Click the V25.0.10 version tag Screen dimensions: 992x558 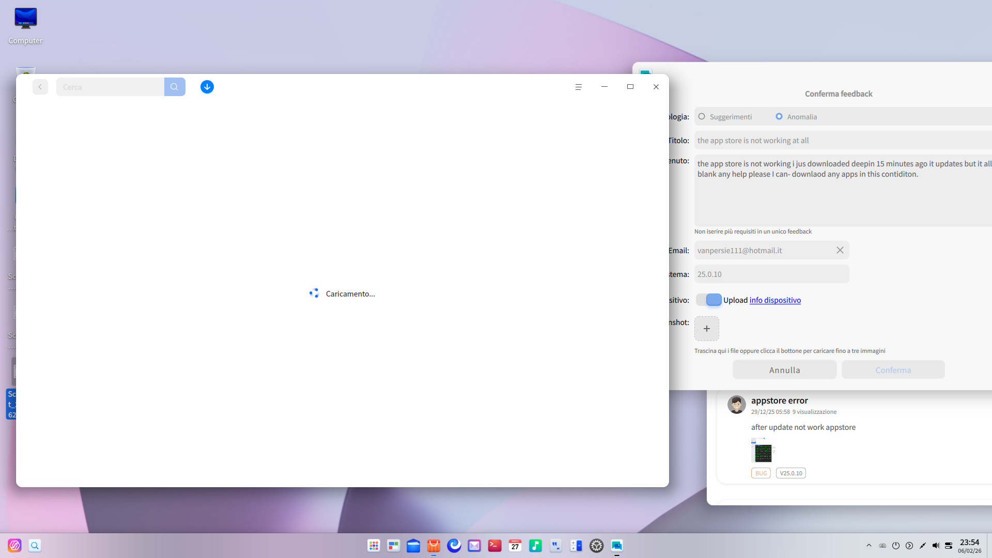791,473
